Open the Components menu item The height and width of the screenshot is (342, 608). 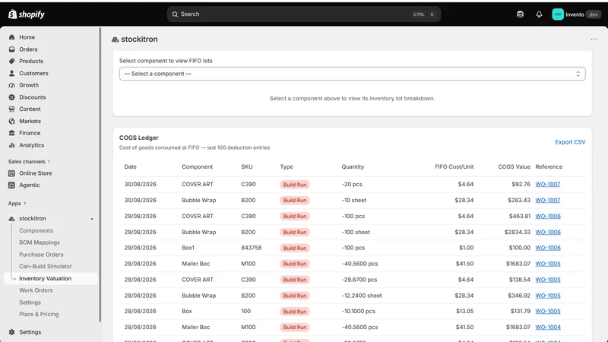point(36,231)
